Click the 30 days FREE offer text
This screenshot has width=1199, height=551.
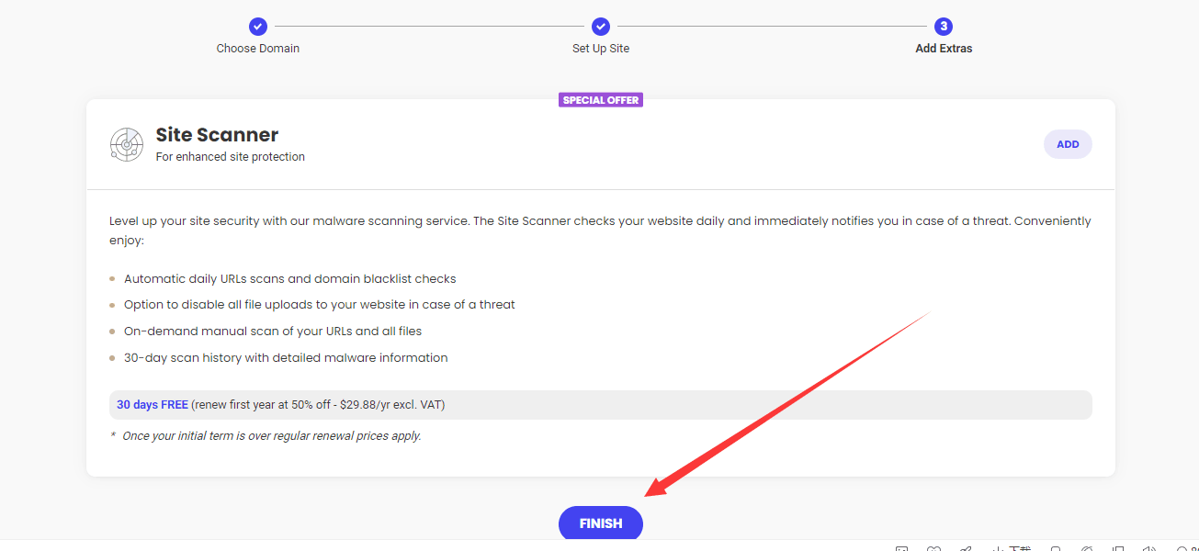click(153, 404)
